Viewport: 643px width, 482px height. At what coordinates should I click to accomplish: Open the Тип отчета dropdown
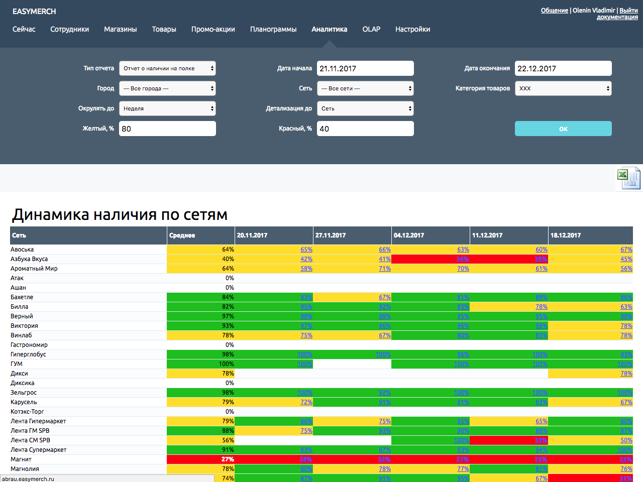(167, 68)
